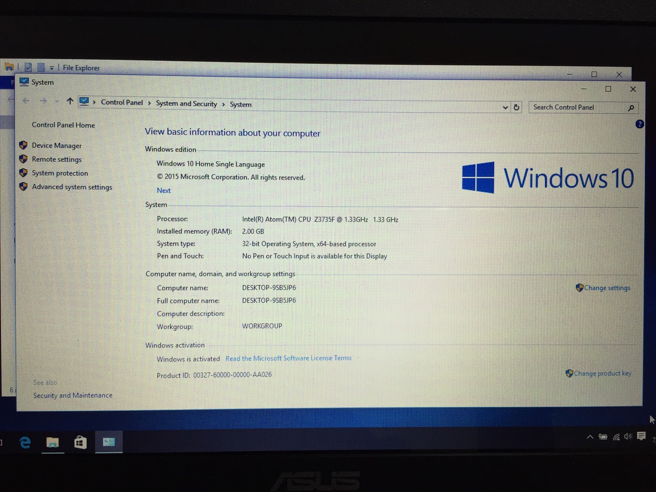Click the Refresh button in address bar
Image resolution: width=656 pixels, height=492 pixels.
pos(516,107)
